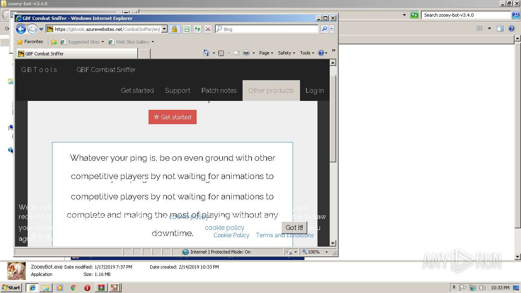Stop loading with the red X
This screenshot has height=293, width=521.
coord(208,29)
